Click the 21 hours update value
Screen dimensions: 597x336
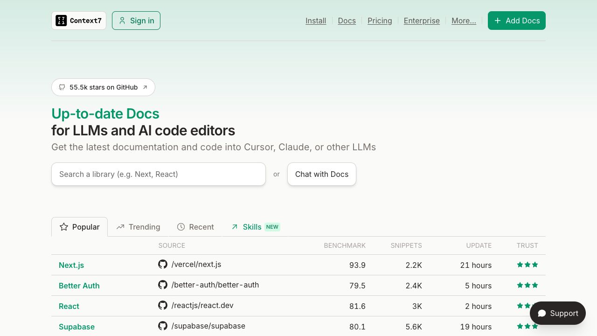click(476, 265)
